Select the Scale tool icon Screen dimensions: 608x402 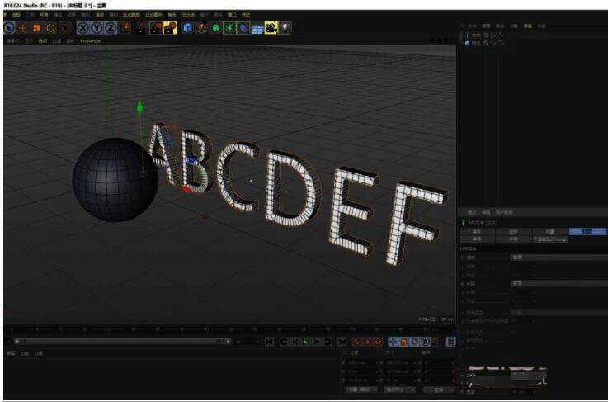[36, 28]
